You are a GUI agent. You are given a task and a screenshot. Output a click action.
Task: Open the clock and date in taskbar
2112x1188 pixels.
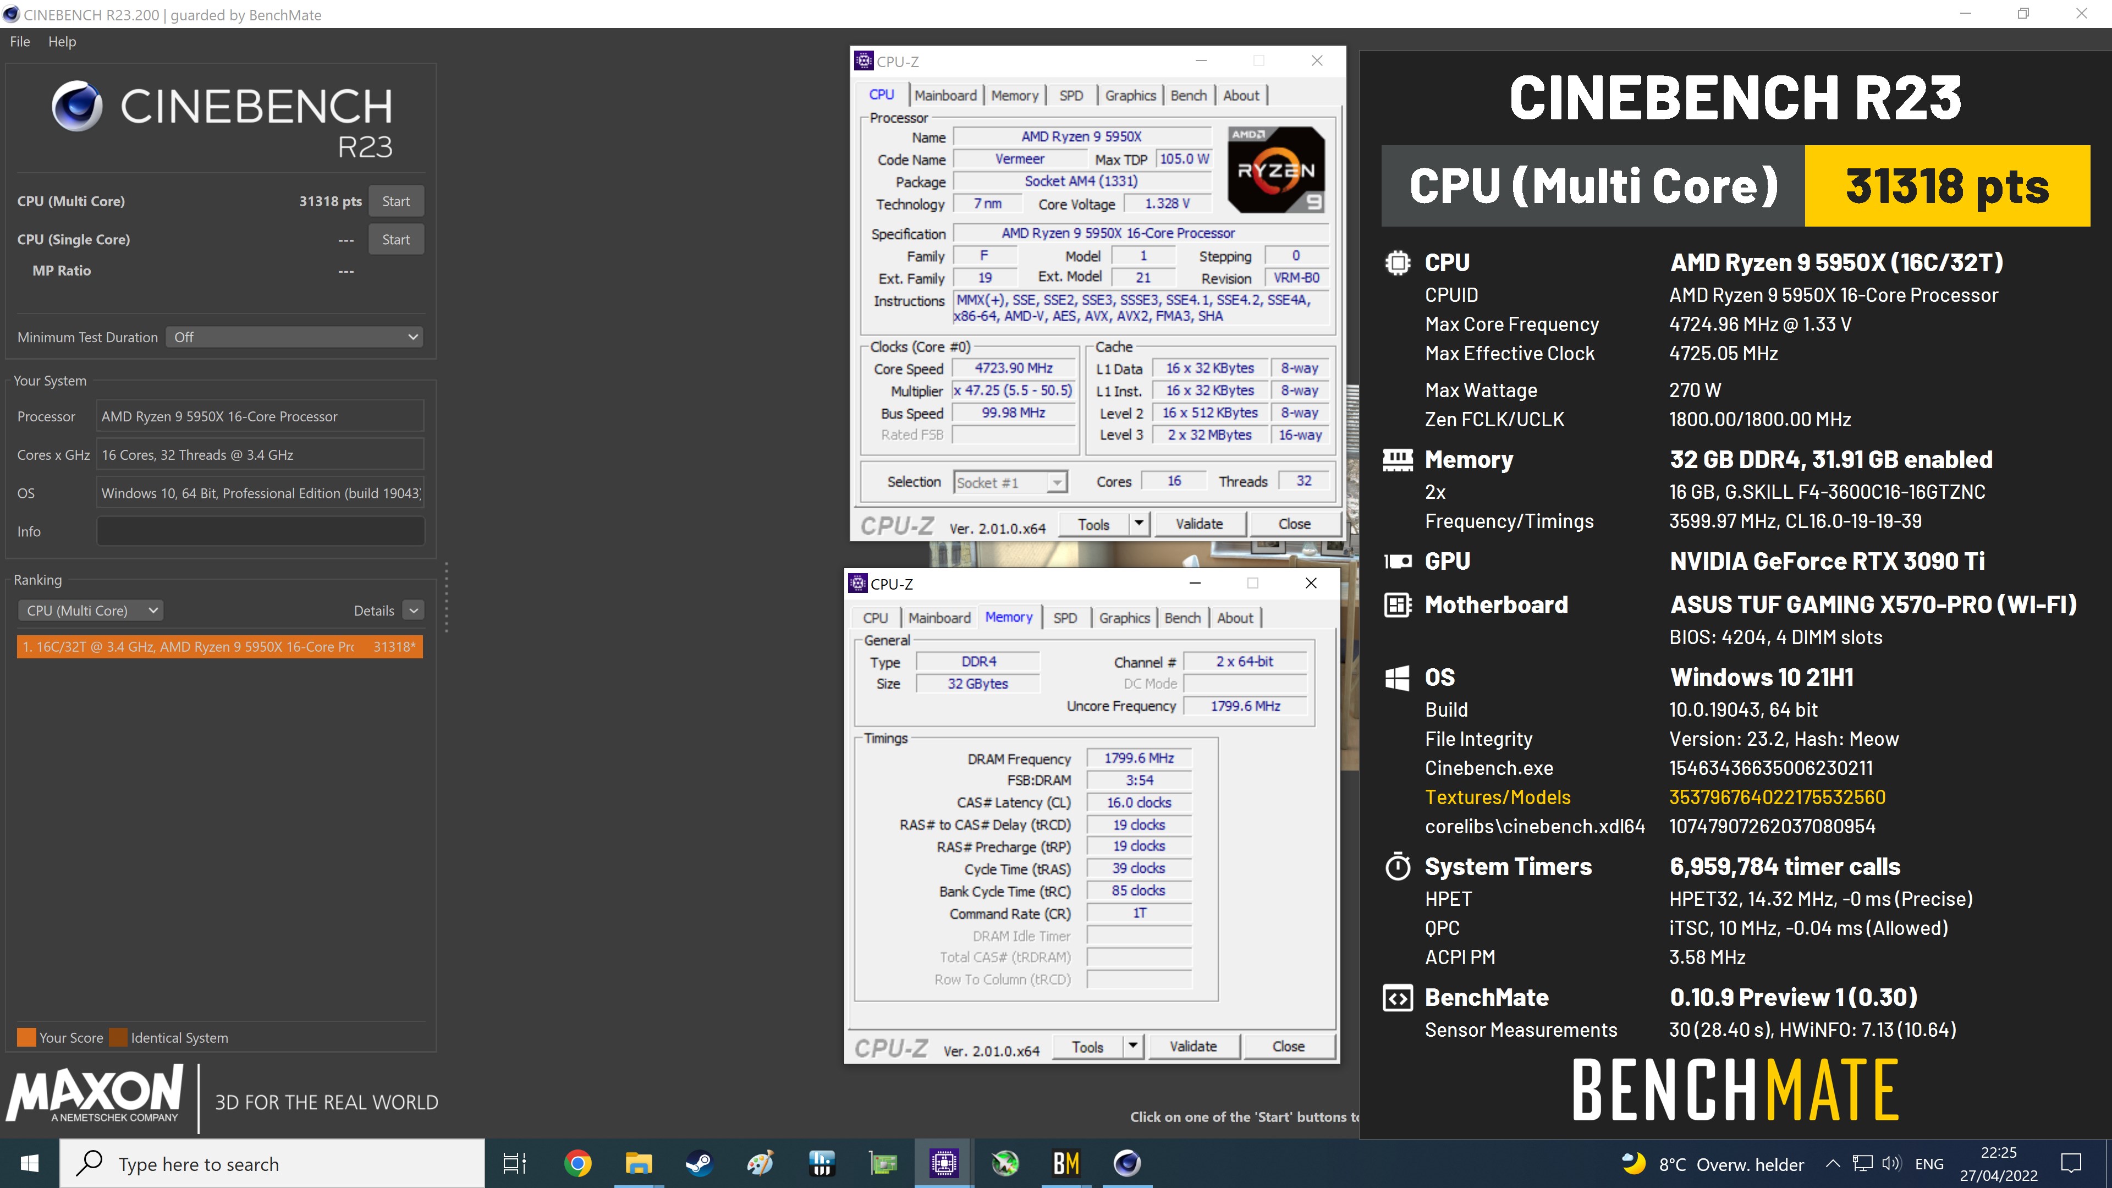click(1999, 1163)
